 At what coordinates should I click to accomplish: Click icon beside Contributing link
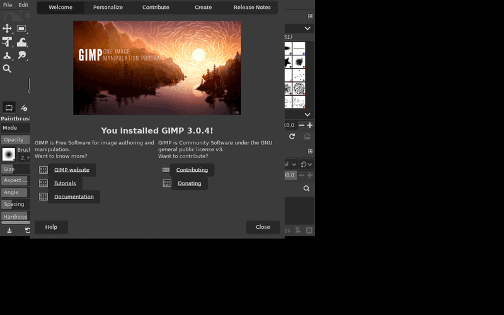tap(166, 169)
